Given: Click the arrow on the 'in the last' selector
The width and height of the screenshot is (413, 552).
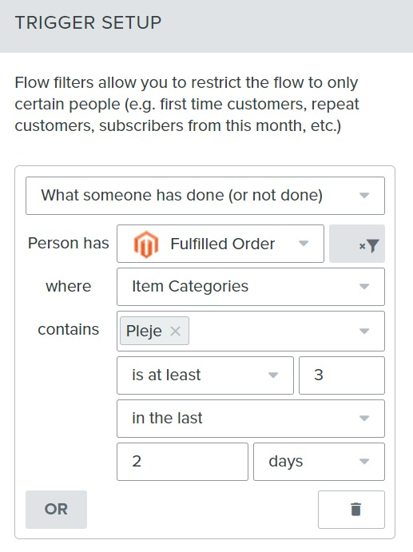Looking at the screenshot, I should click(364, 419).
